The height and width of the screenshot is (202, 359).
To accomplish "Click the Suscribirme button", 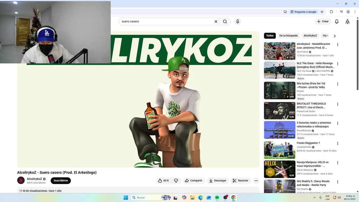I will pos(61,181).
